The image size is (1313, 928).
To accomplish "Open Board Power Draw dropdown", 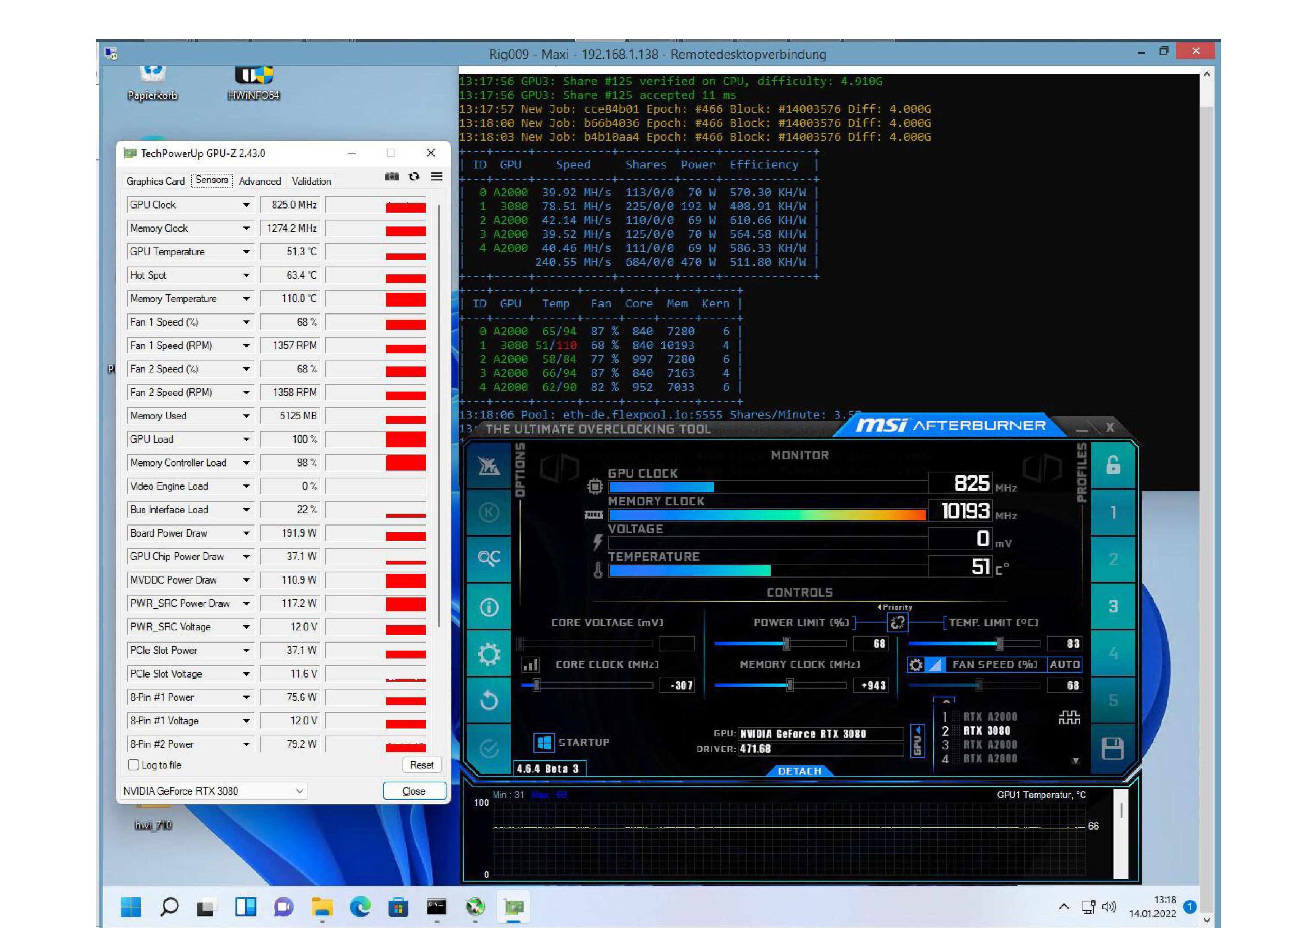I will [x=246, y=533].
